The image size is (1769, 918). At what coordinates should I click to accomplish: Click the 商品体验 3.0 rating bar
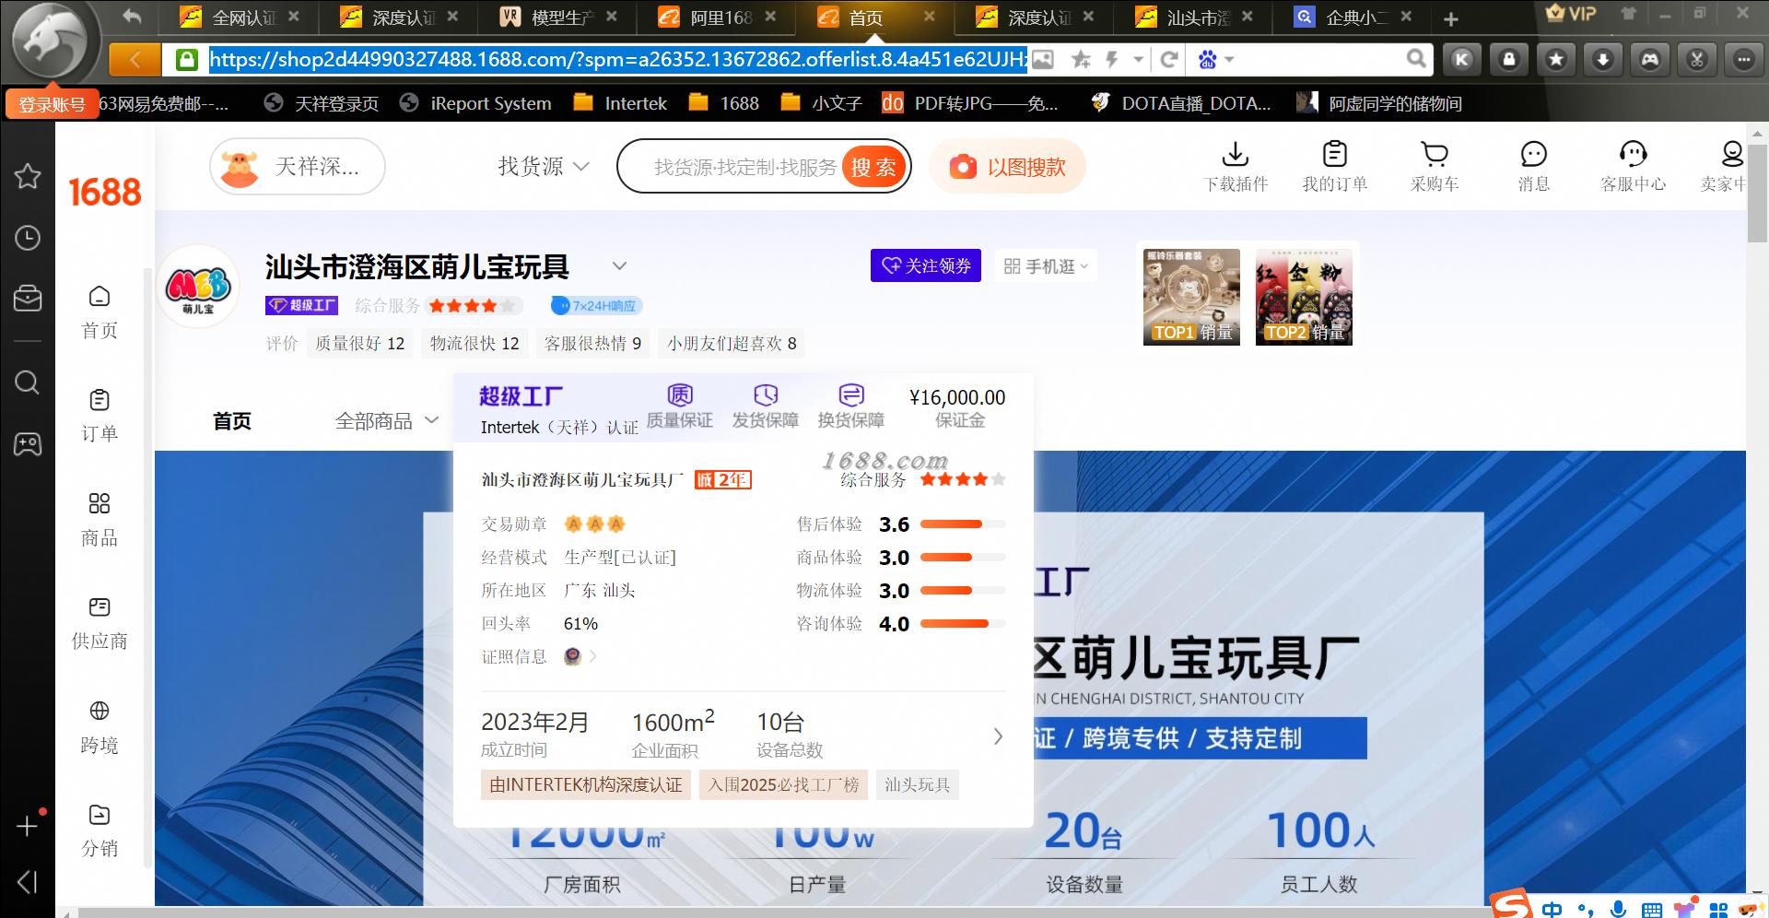pos(962,558)
